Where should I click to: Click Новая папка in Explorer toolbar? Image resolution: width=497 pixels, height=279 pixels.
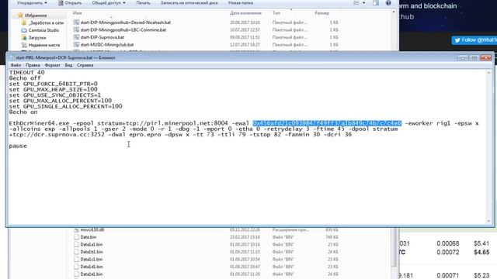[x=241, y=3]
